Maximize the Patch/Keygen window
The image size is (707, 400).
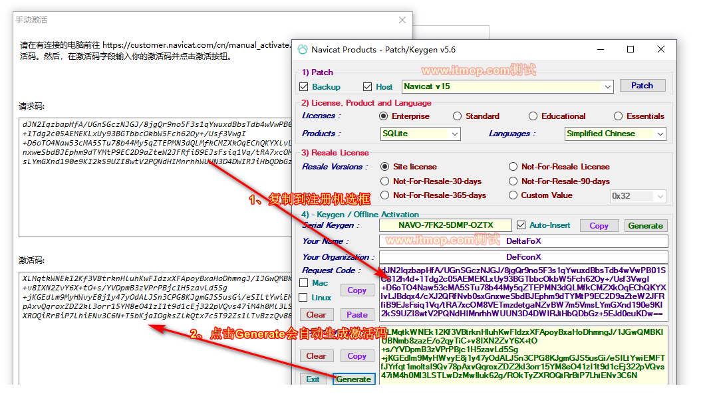tap(631, 50)
